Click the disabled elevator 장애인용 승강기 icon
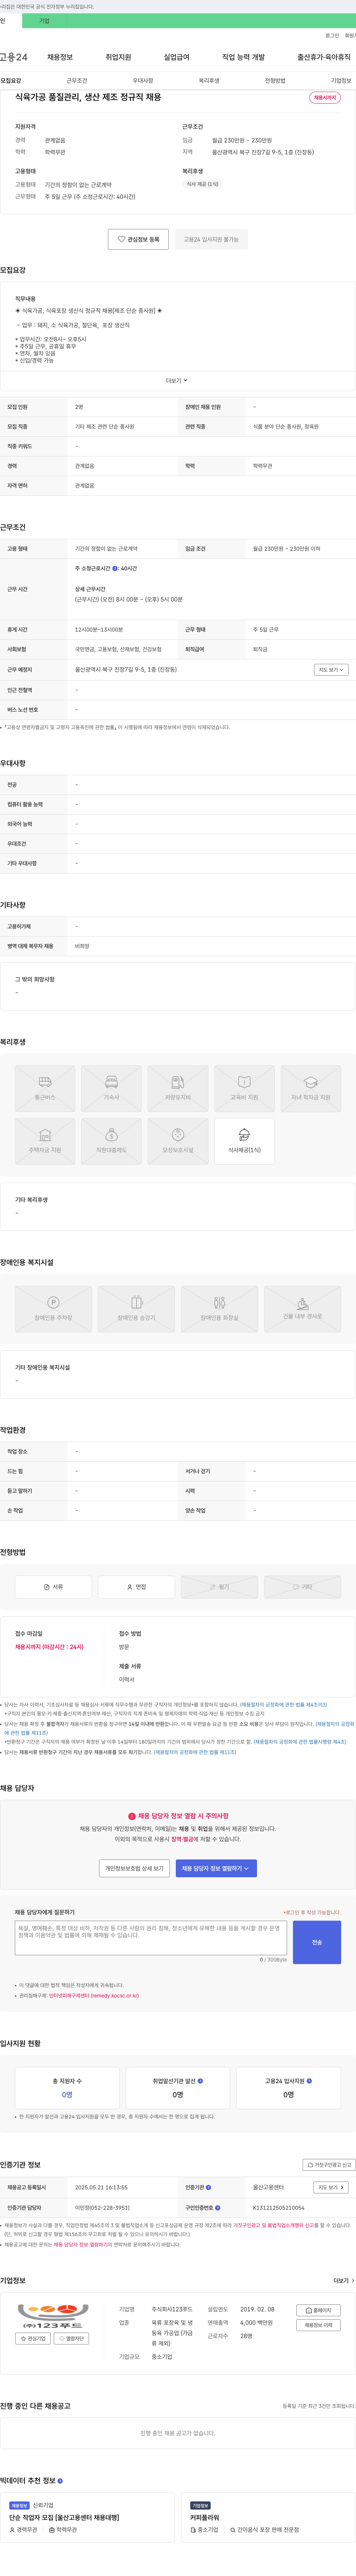Image resolution: width=356 pixels, height=2576 pixels. tap(136, 1309)
